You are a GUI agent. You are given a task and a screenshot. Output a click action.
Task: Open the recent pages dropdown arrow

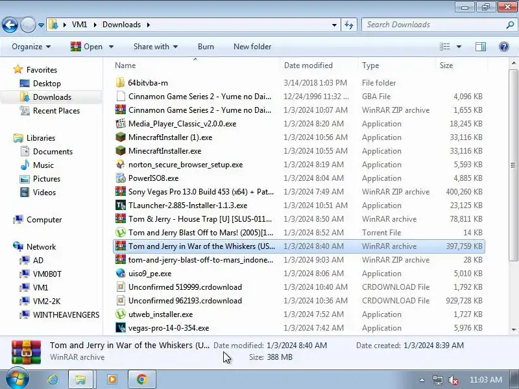[x=41, y=25]
